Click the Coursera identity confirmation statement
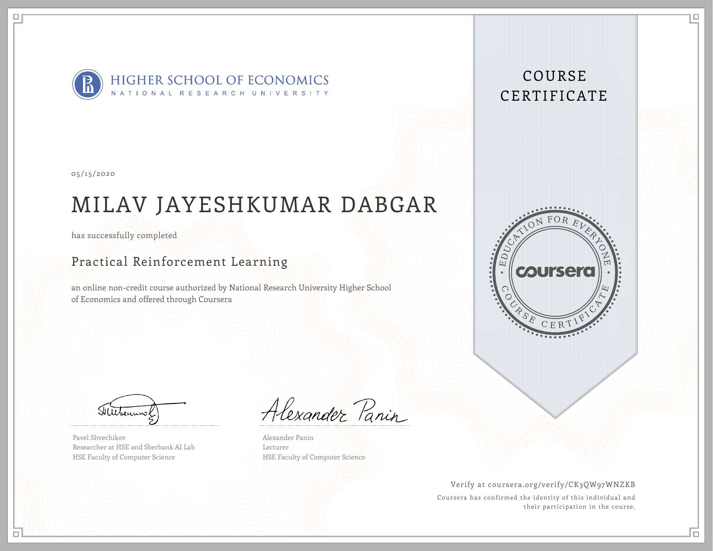714x551 pixels. pos(536,502)
